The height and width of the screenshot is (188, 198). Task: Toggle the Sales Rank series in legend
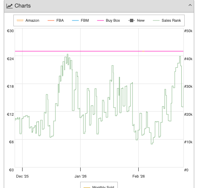click(167, 20)
